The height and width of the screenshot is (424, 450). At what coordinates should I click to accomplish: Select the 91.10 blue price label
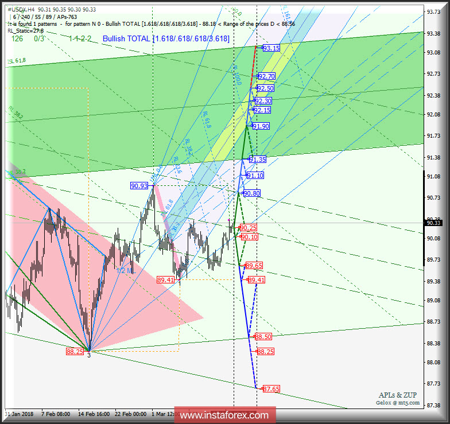point(255,176)
